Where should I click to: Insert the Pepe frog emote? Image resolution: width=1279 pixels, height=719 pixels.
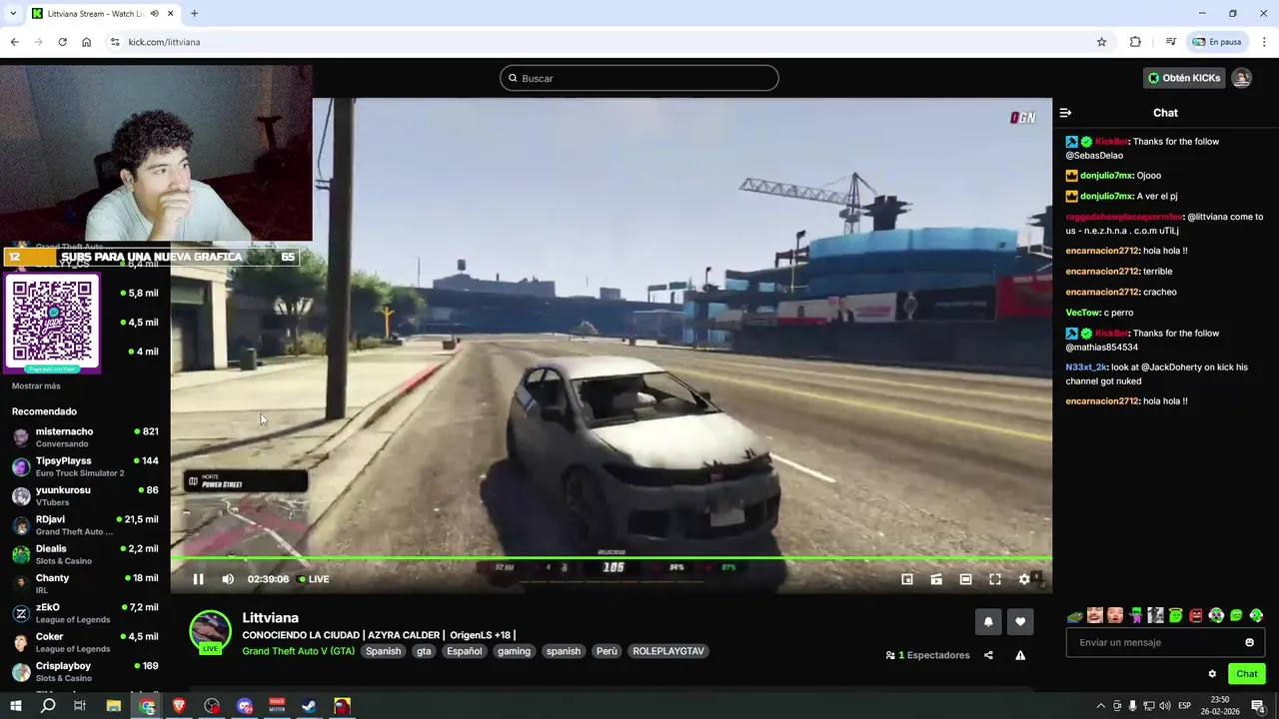[x=1075, y=616]
